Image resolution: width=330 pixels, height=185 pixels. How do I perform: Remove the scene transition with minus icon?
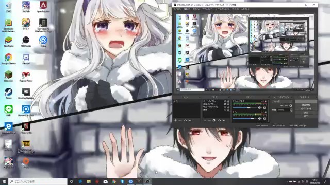[x=286, y=106]
